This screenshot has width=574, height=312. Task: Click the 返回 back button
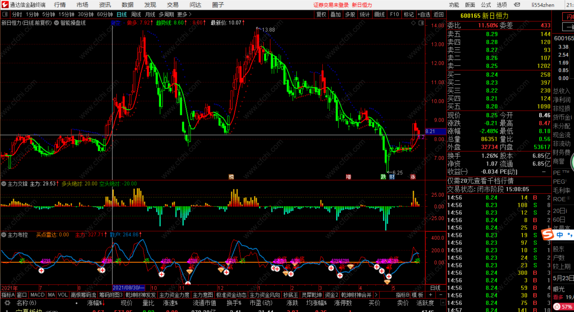pos(438,14)
